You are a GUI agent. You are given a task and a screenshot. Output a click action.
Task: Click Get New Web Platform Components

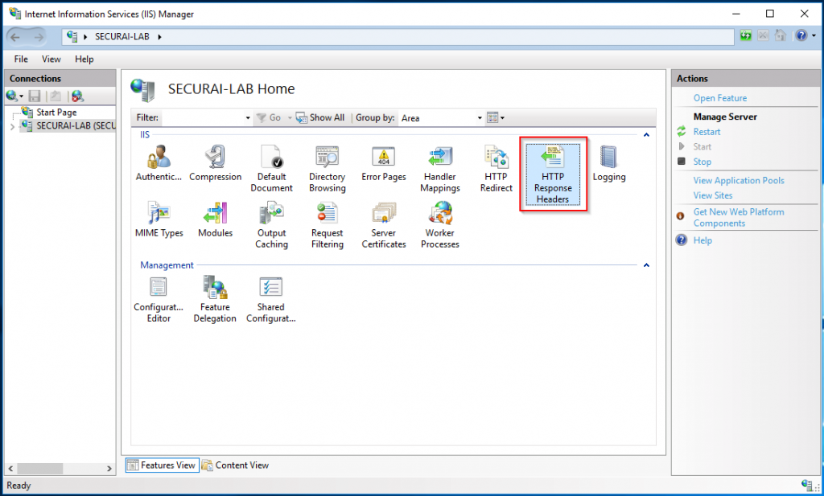point(739,217)
